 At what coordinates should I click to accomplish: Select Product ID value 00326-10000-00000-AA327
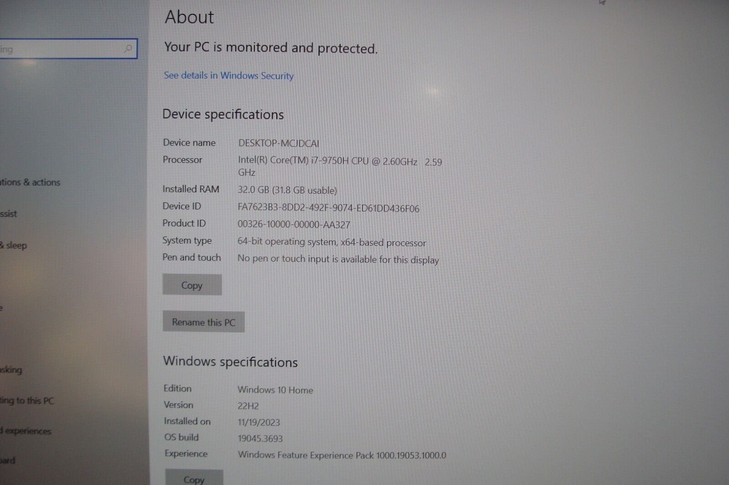tap(294, 224)
